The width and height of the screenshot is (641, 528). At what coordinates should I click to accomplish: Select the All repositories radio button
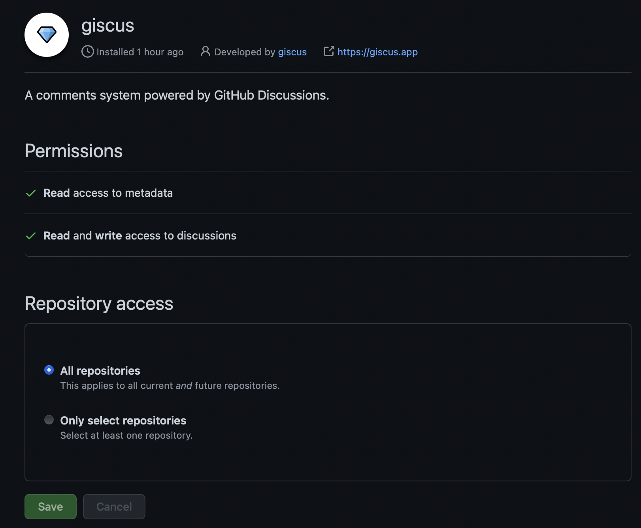pyautogui.click(x=49, y=370)
